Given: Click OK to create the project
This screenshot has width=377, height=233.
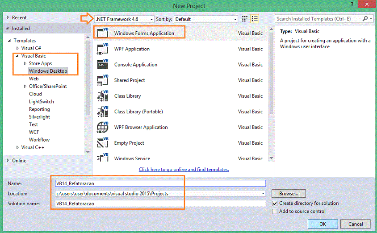Looking at the screenshot, I should [323, 224].
